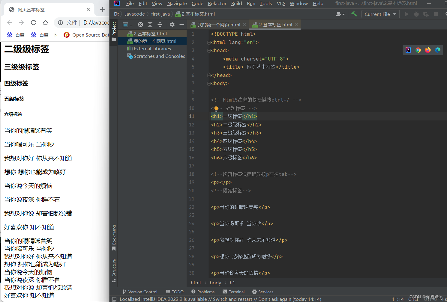This screenshot has height=302, width=447.
Task: Toggle the Project tool window stripe button
Action: [114, 32]
